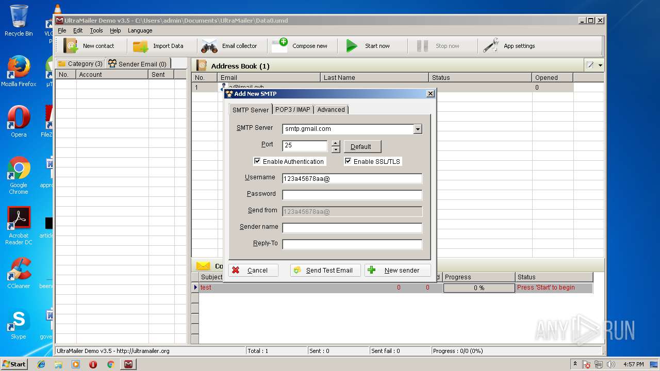Click the edit pencil icon in Address Book header
The image size is (660, 371).
coord(590,65)
